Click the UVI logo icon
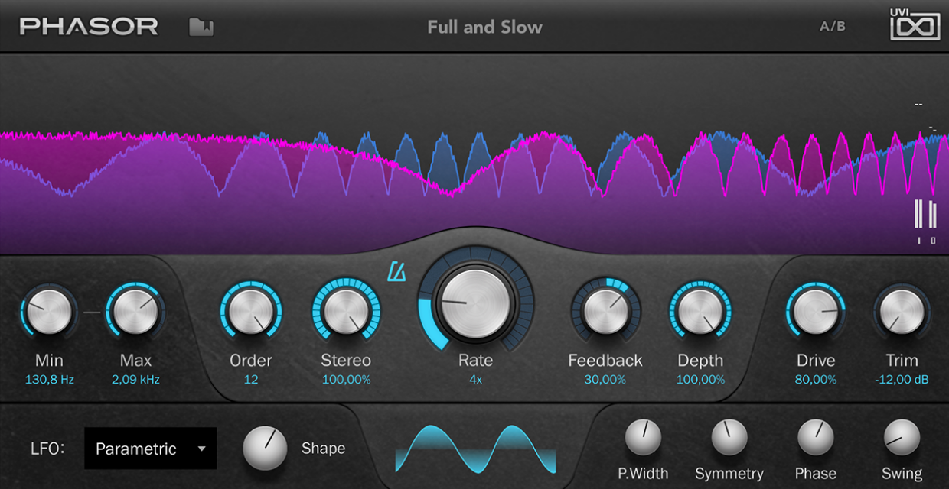Image resolution: width=949 pixels, height=489 pixels. click(915, 27)
